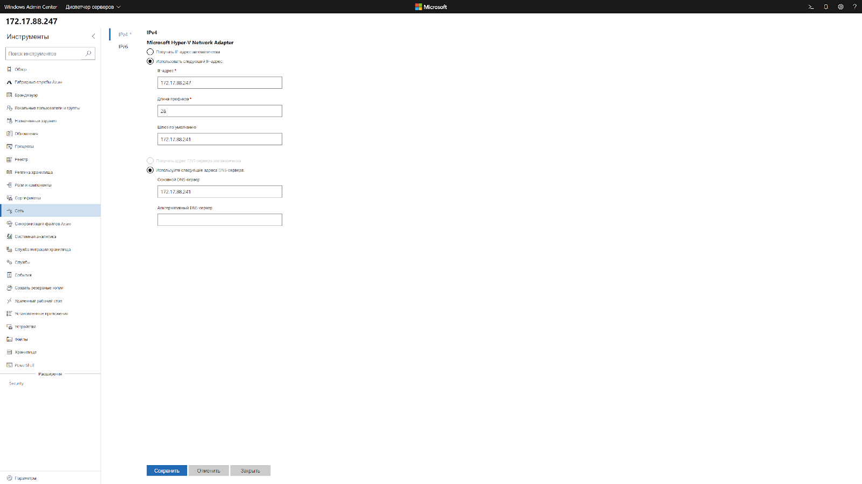This screenshot has height=484, width=862.
Task: Open the Windows Admin Center settings gear
Action: (840, 6)
